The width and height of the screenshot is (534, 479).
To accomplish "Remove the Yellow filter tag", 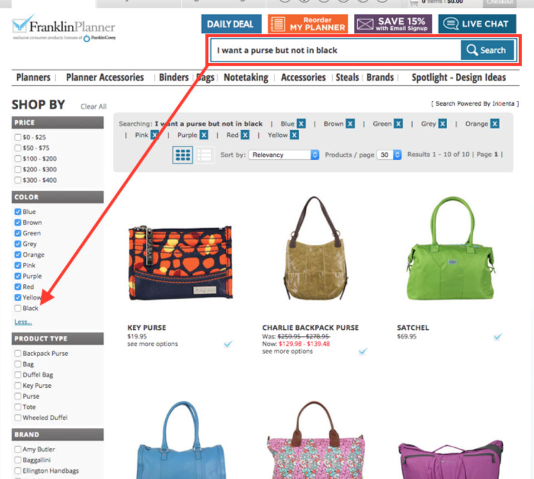I will pyautogui.click(x=295, y=135).
